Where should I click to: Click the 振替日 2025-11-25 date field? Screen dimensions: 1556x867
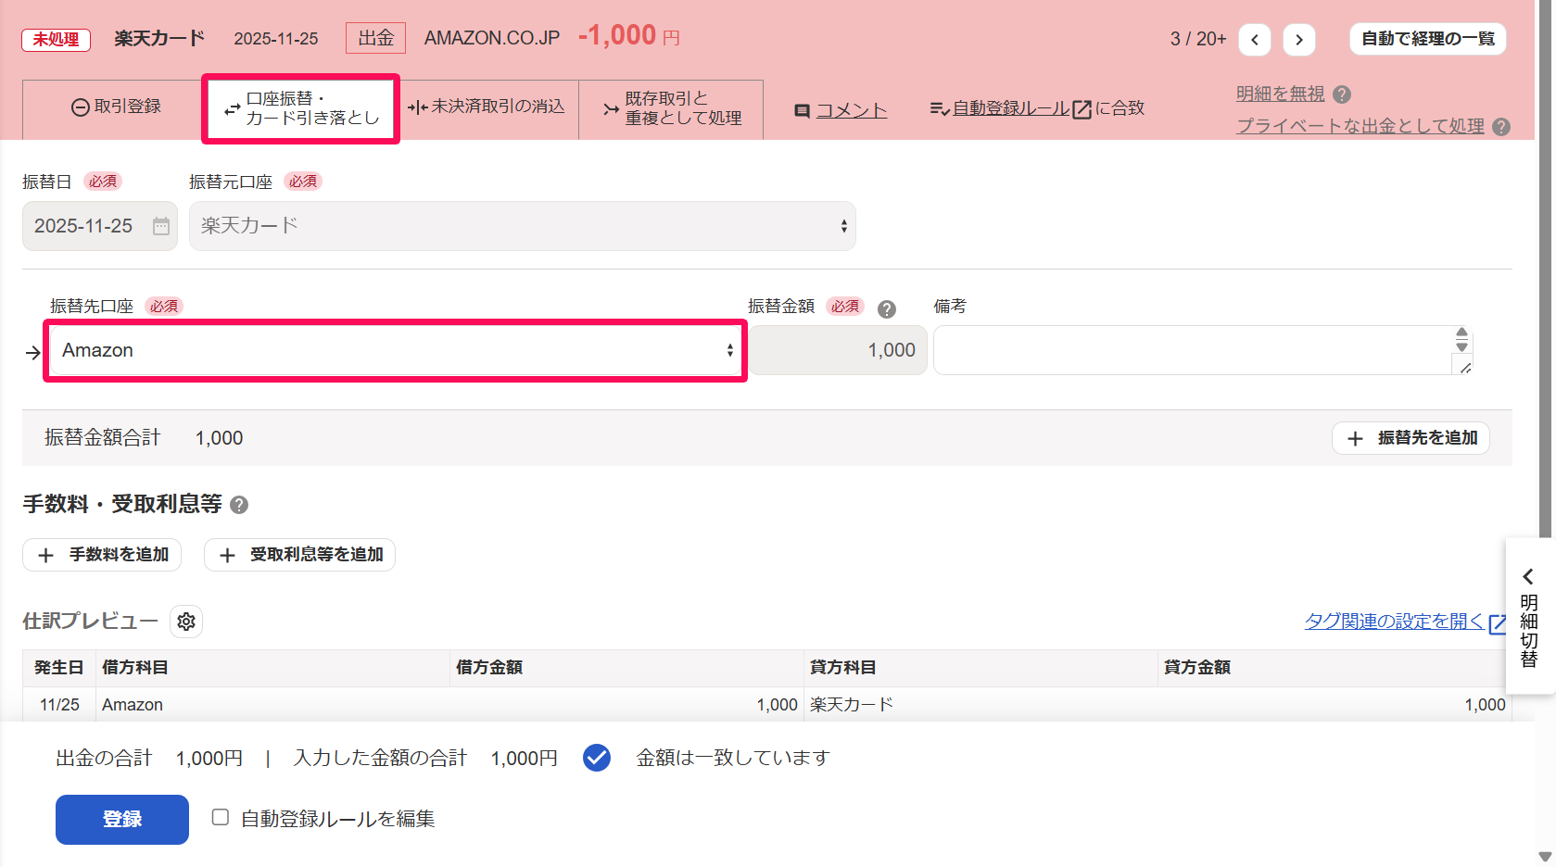[100, 226]
